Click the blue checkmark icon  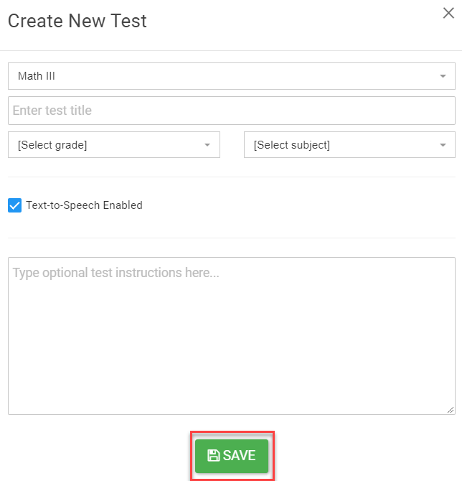(x=15, y=205)
